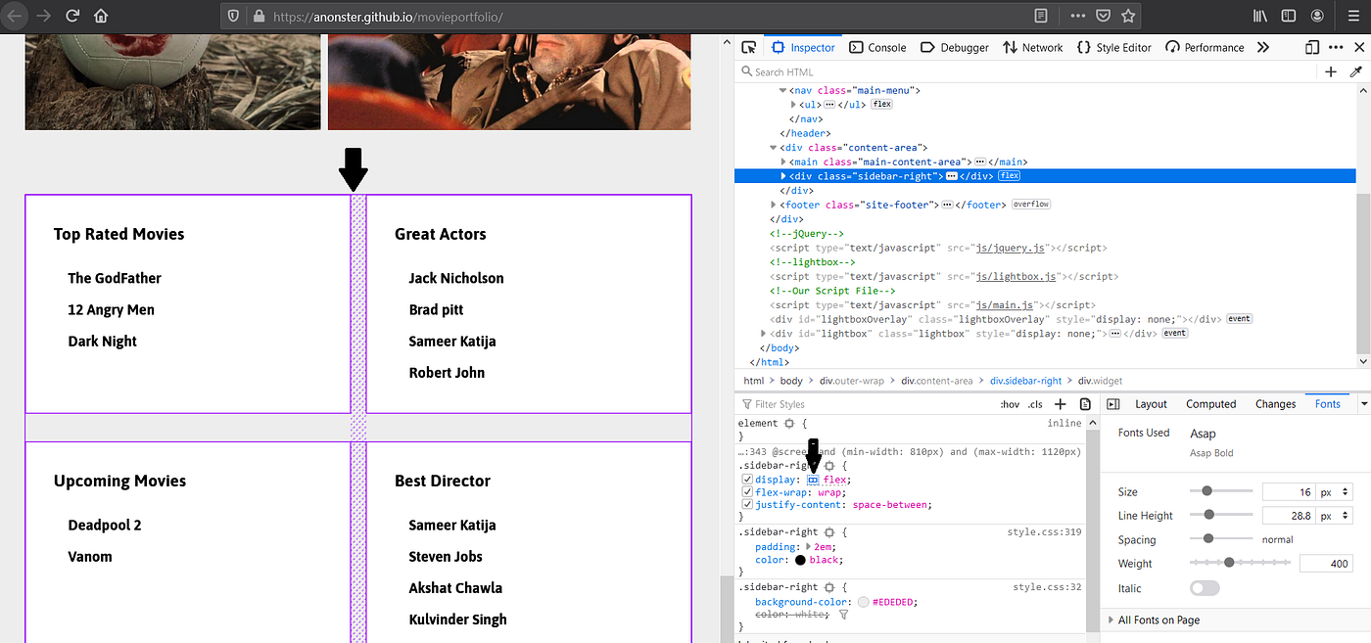Add a new CSS rule plus icon
This screenshot has width=1371, height=643.
click(x=1060, y=404)
